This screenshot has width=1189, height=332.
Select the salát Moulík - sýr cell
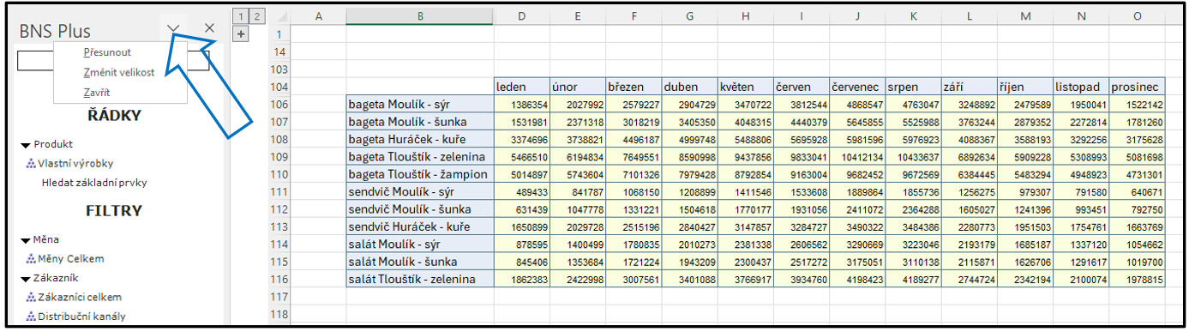420,244
